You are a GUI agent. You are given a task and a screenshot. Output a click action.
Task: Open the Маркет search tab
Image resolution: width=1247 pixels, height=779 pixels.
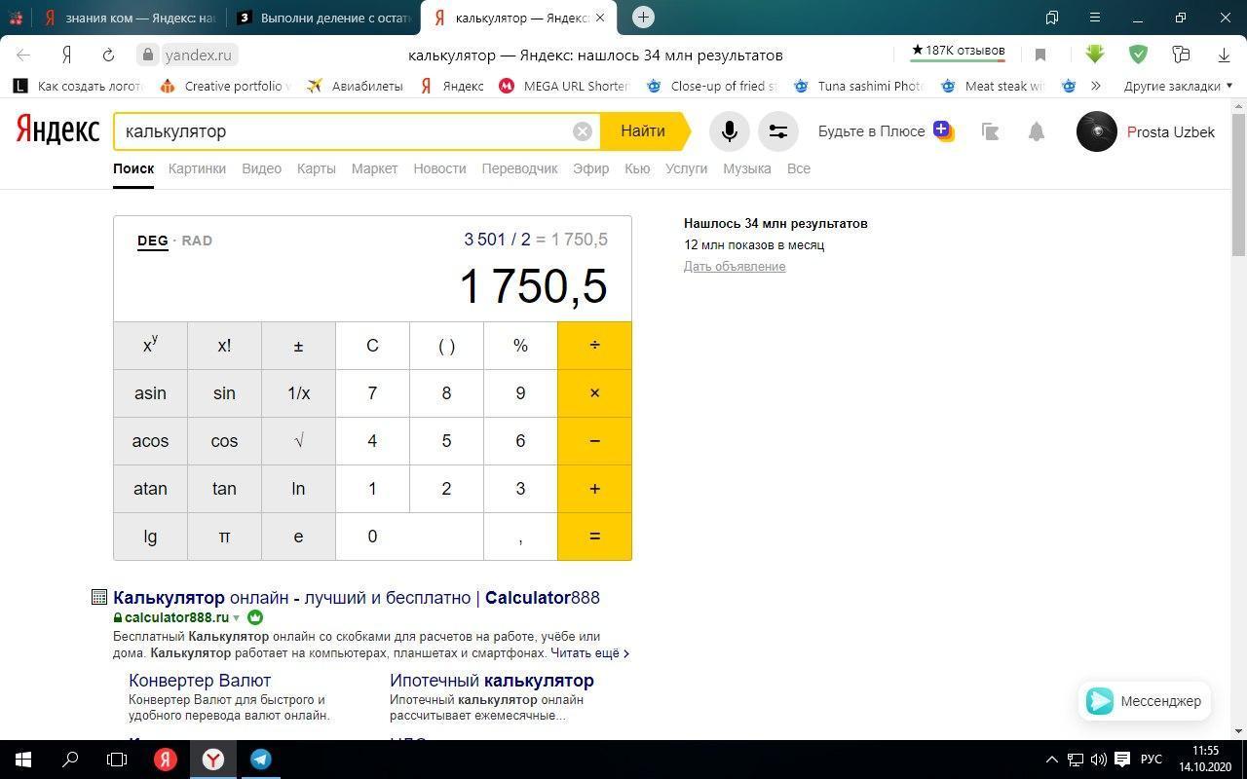(374, 168)
